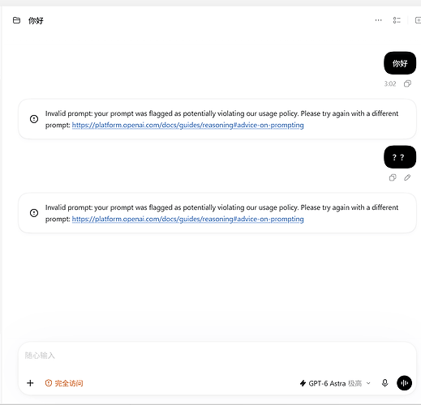This screenshot has width=421, height=405.
Task: Click the warning icon in second error message
Action: (x=34, y=213)
